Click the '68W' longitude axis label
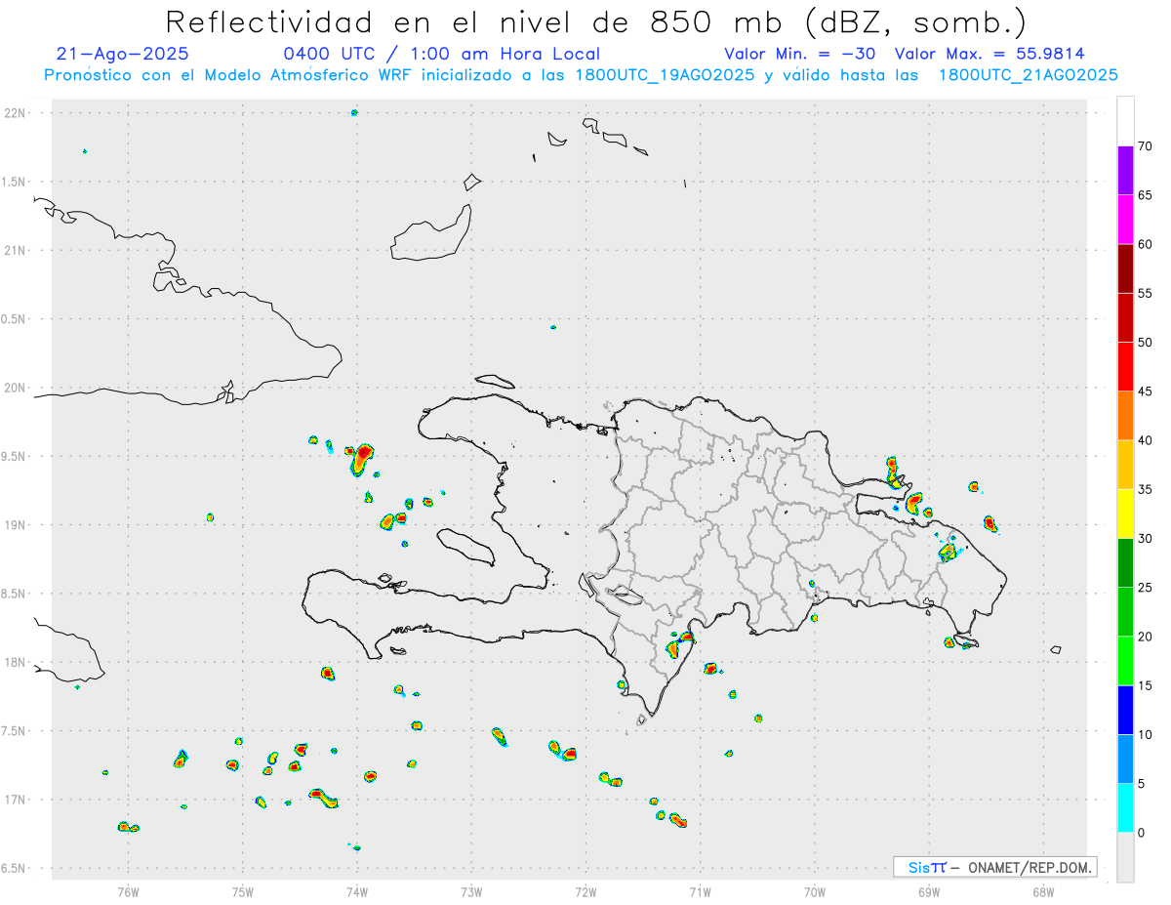 point(1042,891)
